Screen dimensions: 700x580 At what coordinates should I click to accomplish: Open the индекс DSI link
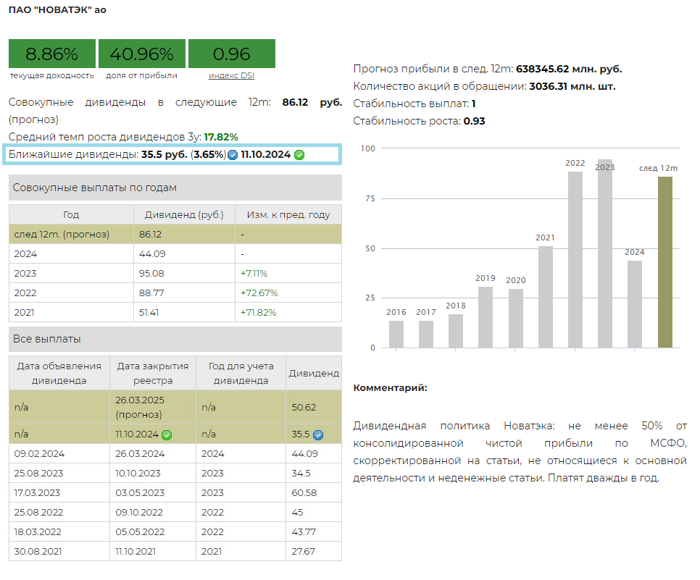pos(231,75)
